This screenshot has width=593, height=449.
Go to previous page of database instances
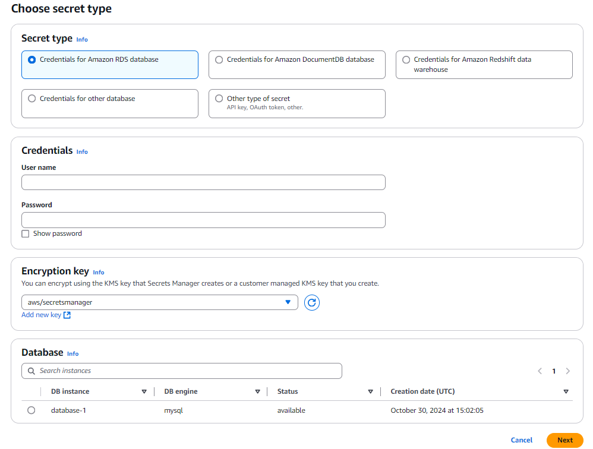[x=540, y=371]
